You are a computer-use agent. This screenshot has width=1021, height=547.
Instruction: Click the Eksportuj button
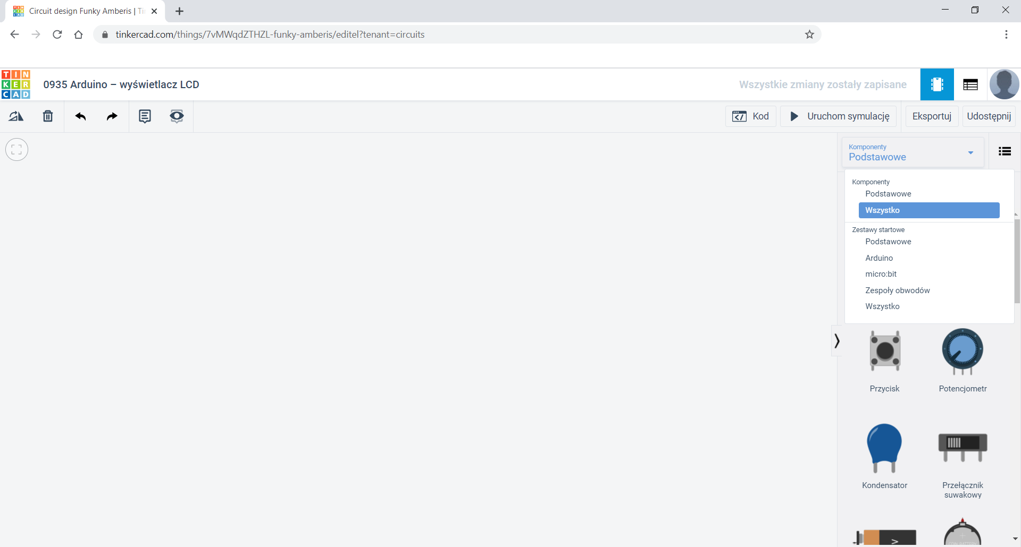coord(931,116)
